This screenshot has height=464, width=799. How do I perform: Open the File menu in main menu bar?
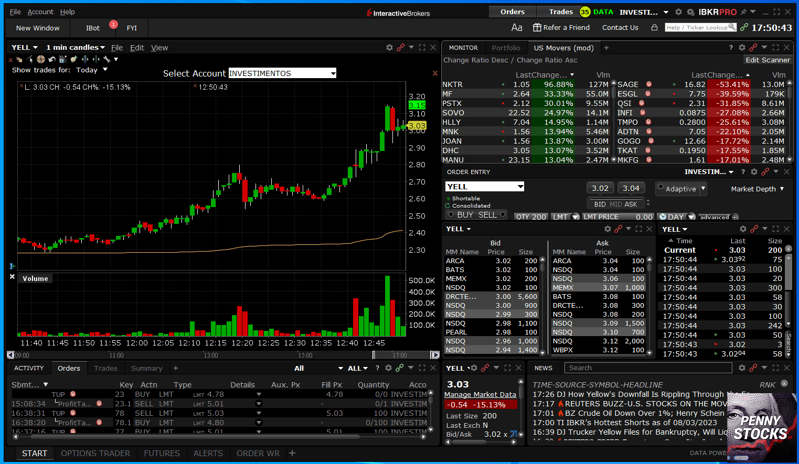coord(15,12)
